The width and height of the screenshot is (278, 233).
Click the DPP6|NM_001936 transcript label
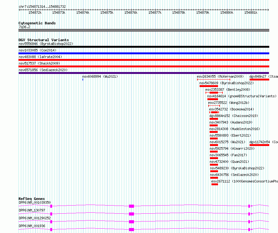click(x=32, y=226)
